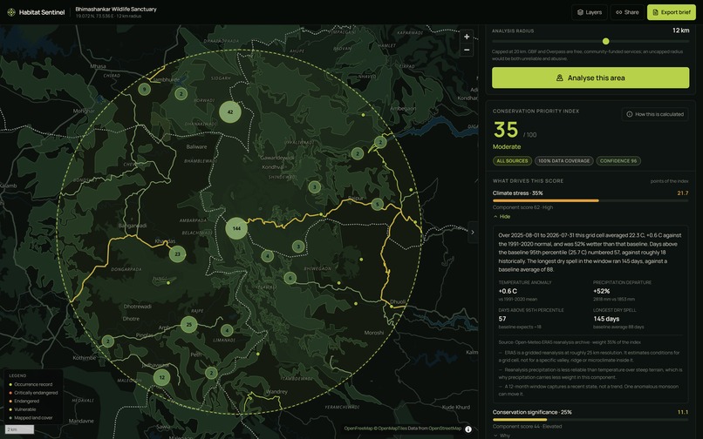Image resolution: width=703 pixels, height=439 pixels.
Task: Click the 2 km map scale bar
Action: 19,429
